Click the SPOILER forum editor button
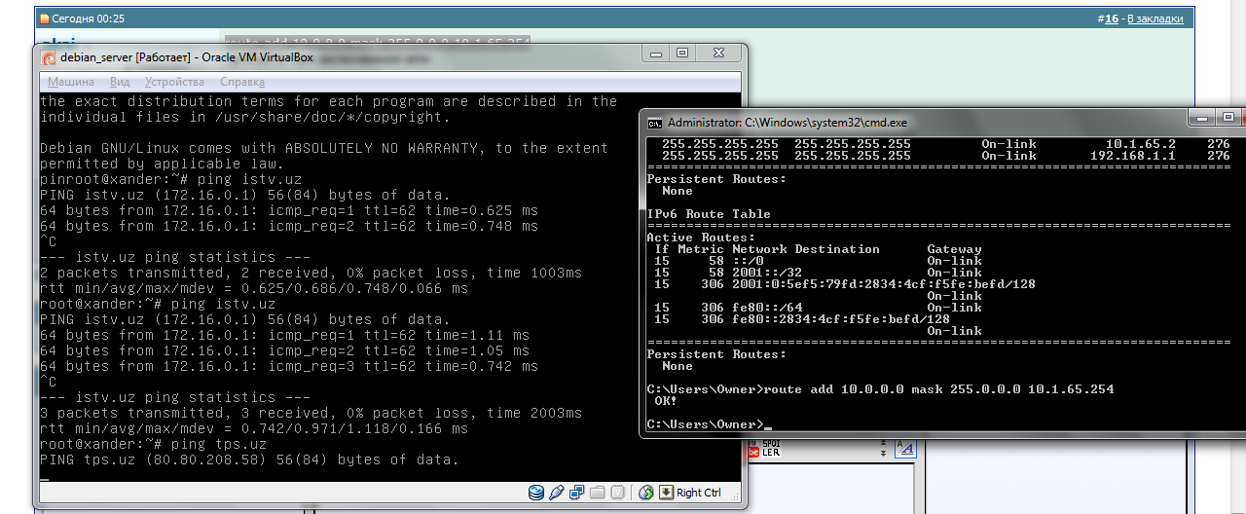The height and width of the screenshot is (514, 1246). pos(770,451)
